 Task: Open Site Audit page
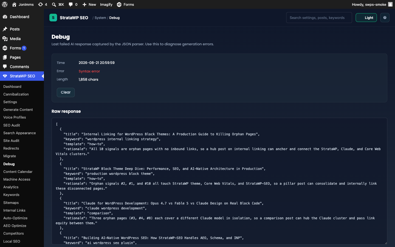tap(11, 141)
